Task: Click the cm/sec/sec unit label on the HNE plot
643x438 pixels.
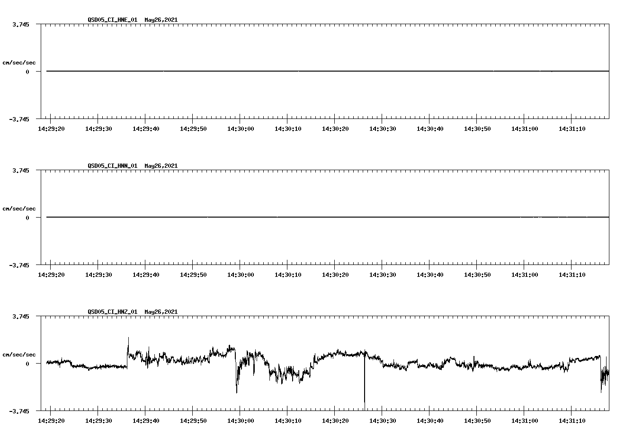Action: (19, 63)
